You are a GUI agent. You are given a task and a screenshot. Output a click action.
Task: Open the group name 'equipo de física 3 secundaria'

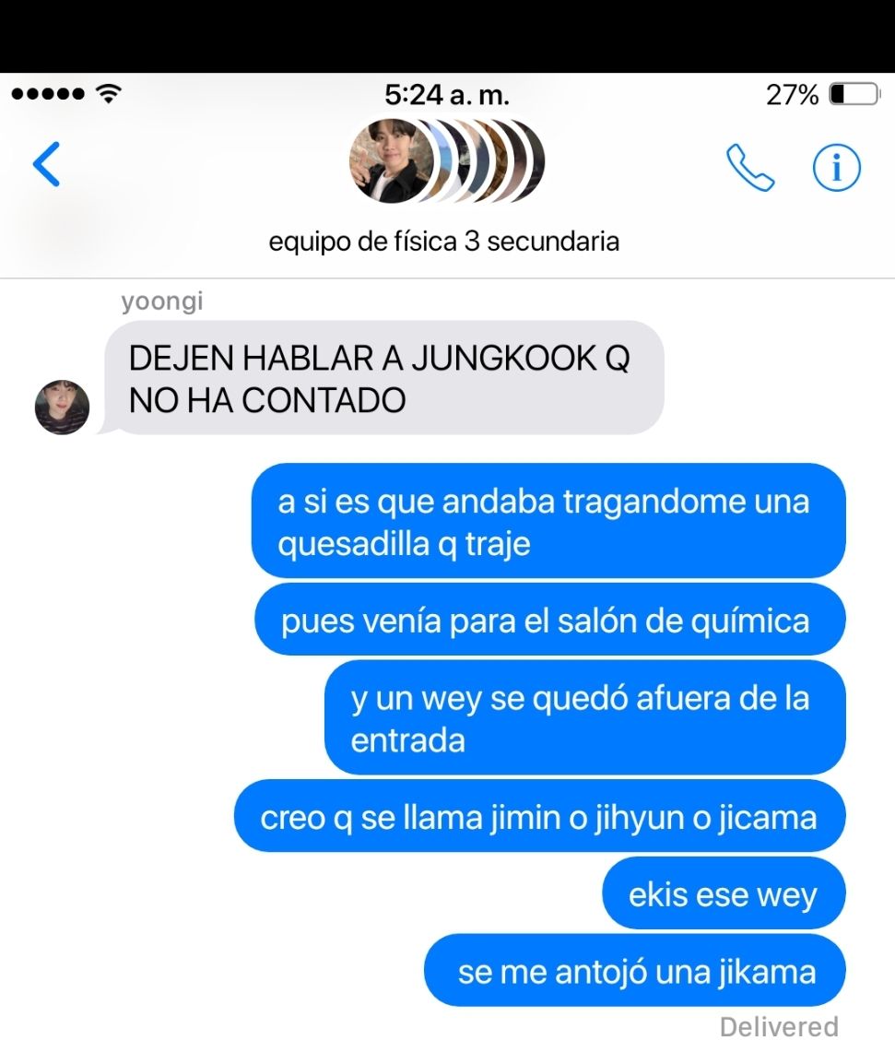pyautogui.click(x=444, y=242)
